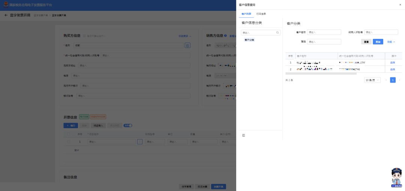The height and width of the screenshot is (191, 405).
Task: Collapse the search filters with 收起
Action: [x=391, y=42]
